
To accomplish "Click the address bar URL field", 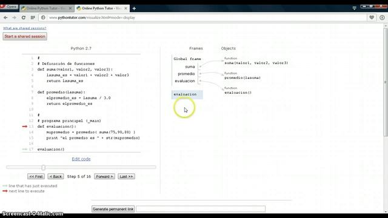I will 203,18.
